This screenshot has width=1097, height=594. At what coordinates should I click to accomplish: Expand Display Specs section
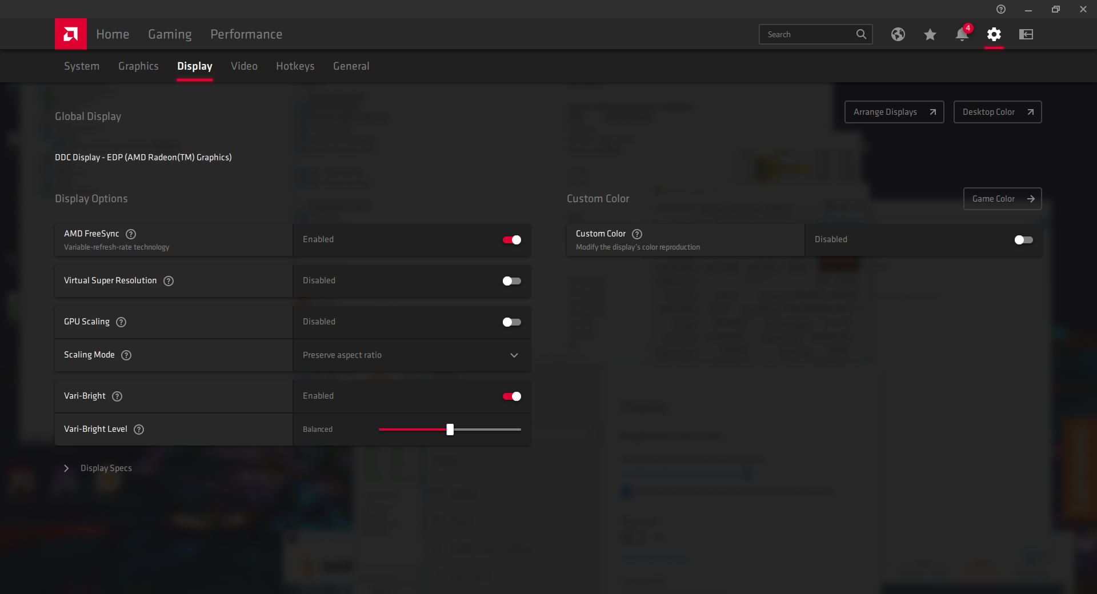pos(98,468)
